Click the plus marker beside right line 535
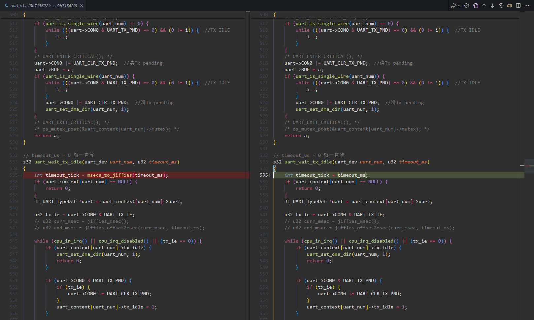The width and height of the screenshot is (534, 320). 270,175
